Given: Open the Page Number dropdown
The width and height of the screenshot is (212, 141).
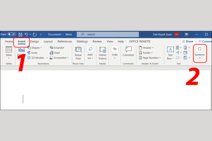Looking at the screenshot, I should coord(150,58).
